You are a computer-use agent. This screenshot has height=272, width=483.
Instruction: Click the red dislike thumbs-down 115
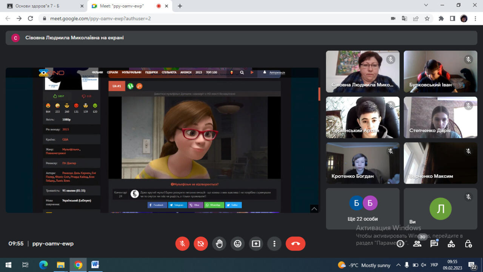pos(87,96)
